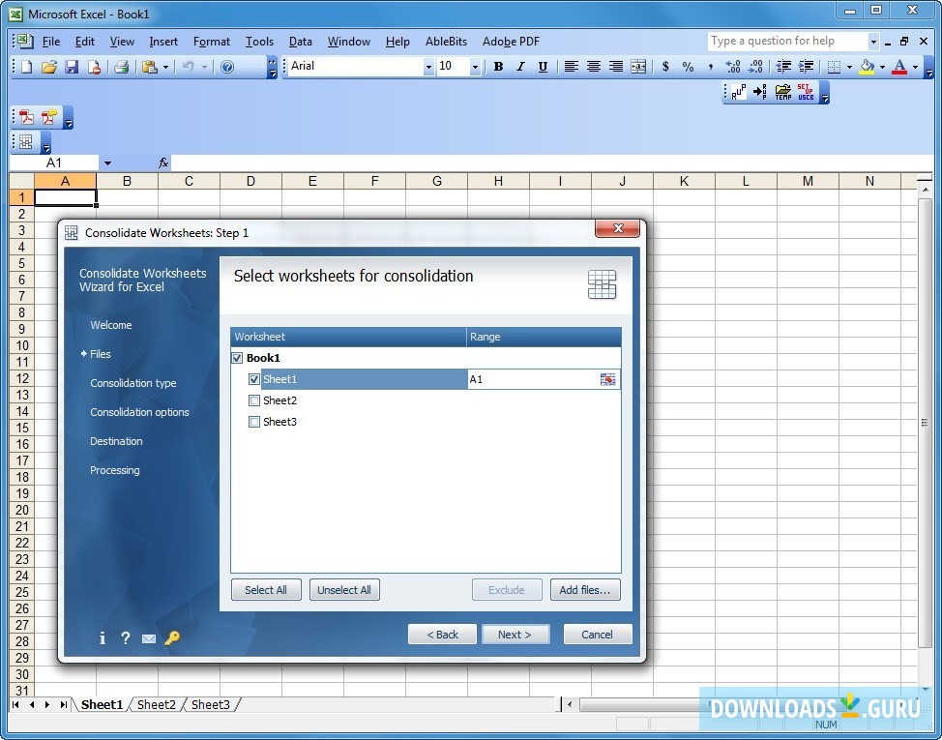
Task: Center text in the cell
Action: (x=593, y=67)
